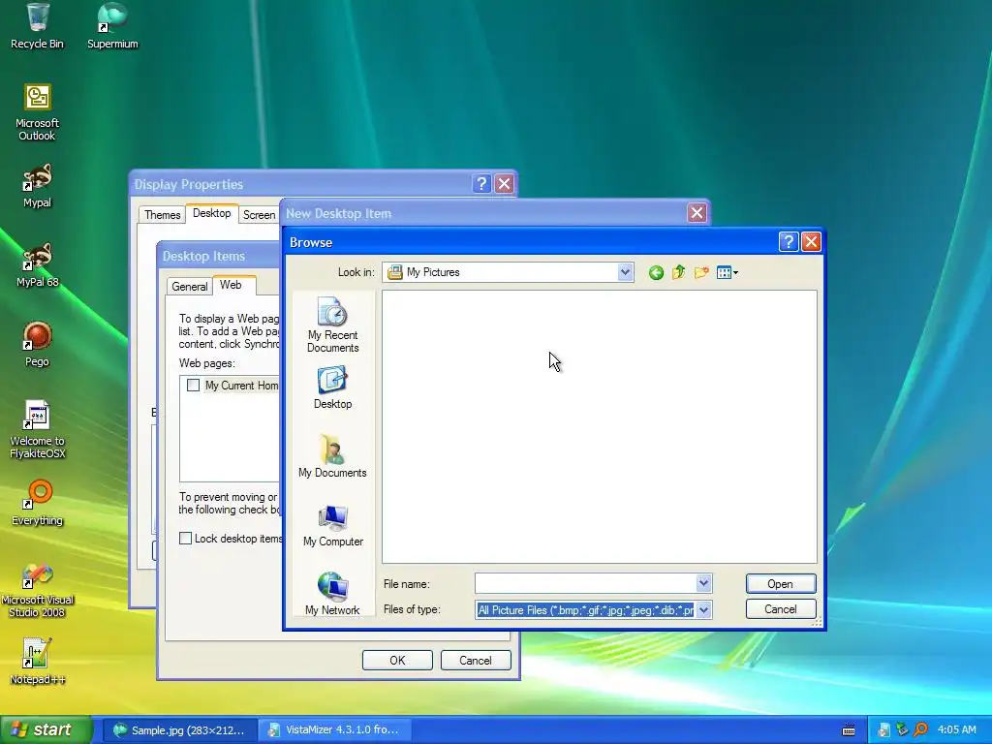Open the Start menu
The image size is (992, 744).
click(x=46, y=729)
